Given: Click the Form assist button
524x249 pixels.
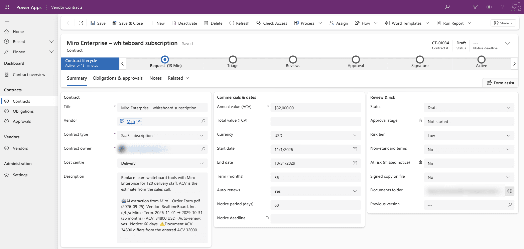Looking at the screenshot, I should point(500,83).
